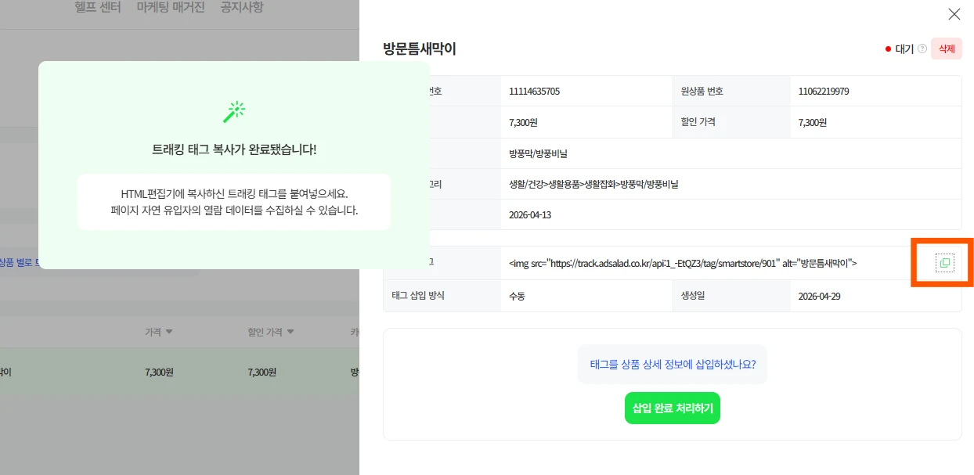This screenshot has width=974, height=475.
Task: Click the 트래킹 태그 복사가 완료됐습니다 toast title
Action: [x=233, y=149]
